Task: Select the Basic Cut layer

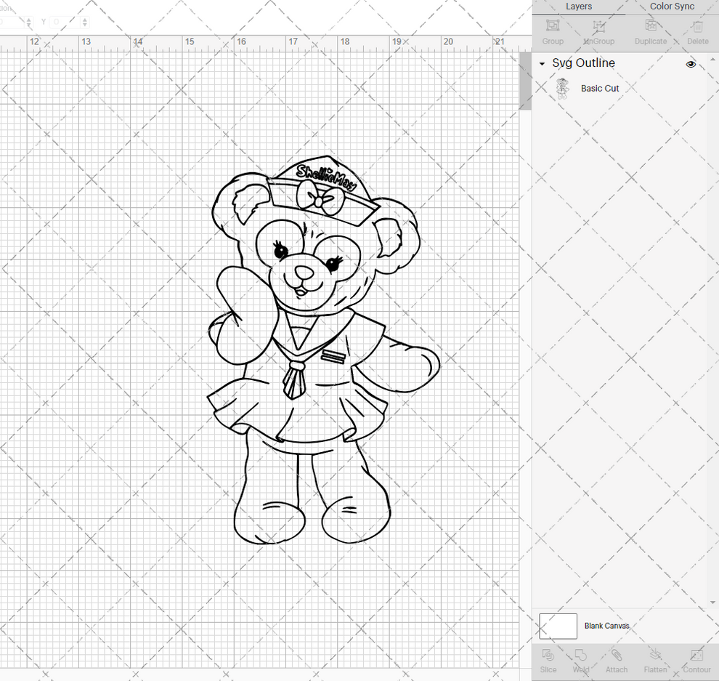Action: (600, 88)
